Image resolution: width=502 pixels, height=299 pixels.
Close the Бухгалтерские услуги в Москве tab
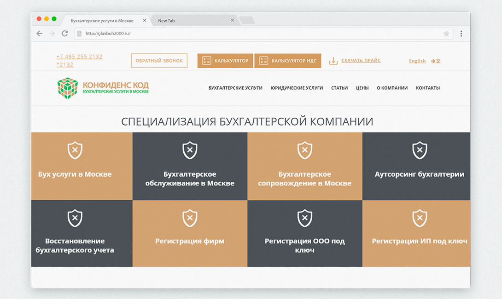pos(145,20)
